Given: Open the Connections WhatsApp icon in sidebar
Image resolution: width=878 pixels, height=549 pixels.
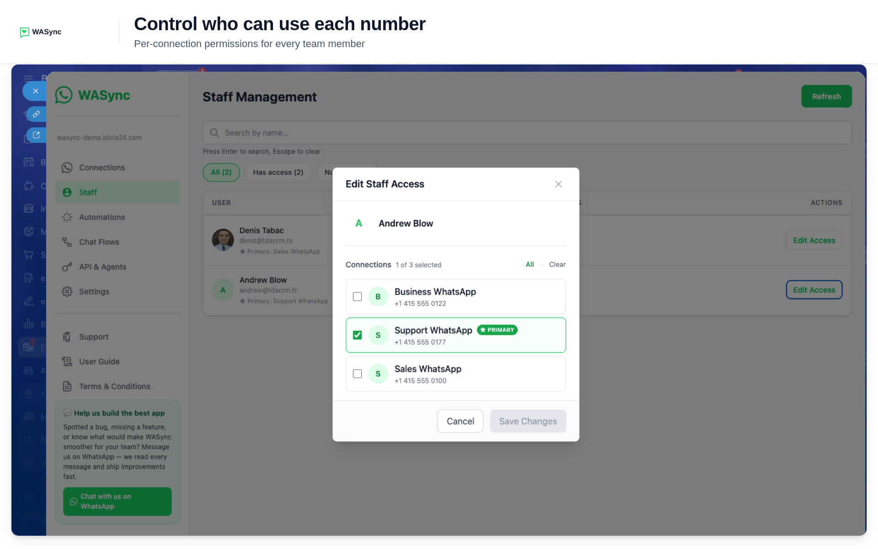Looking at the screenshot, I should point(67,167).
